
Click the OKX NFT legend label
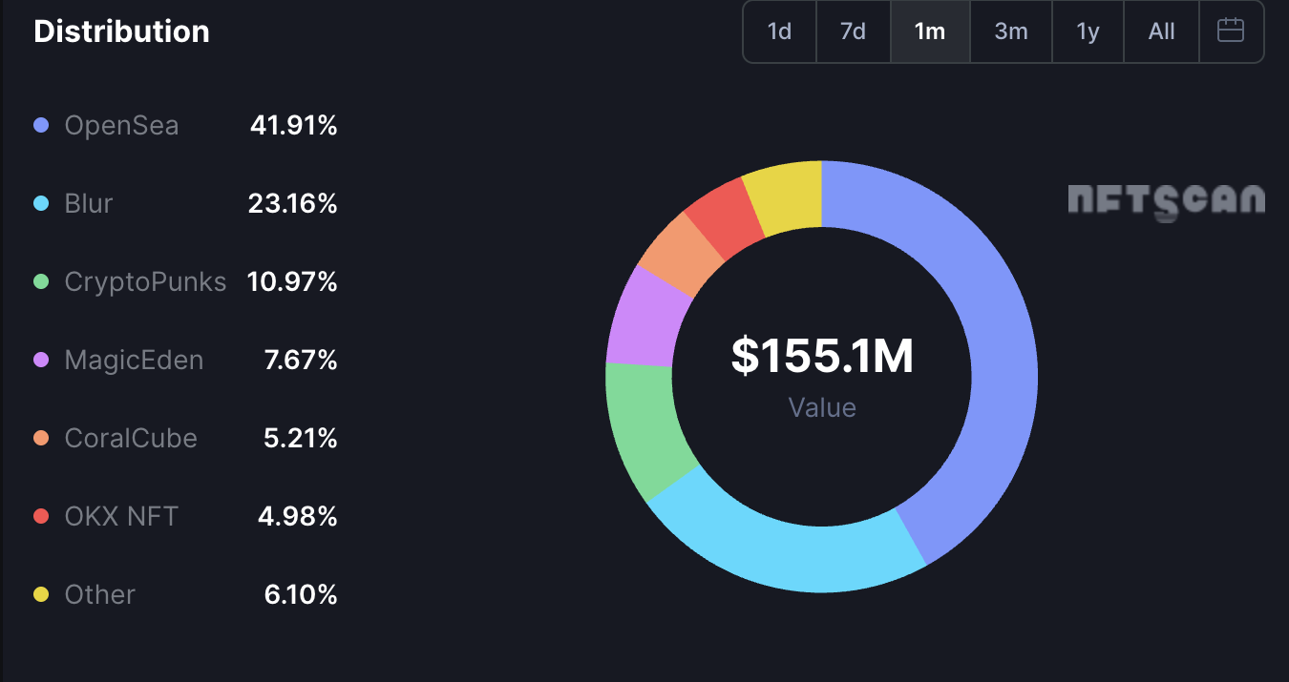pos(121,516)
